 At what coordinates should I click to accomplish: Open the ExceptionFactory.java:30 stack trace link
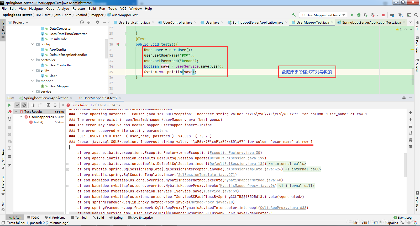point(235,153)
